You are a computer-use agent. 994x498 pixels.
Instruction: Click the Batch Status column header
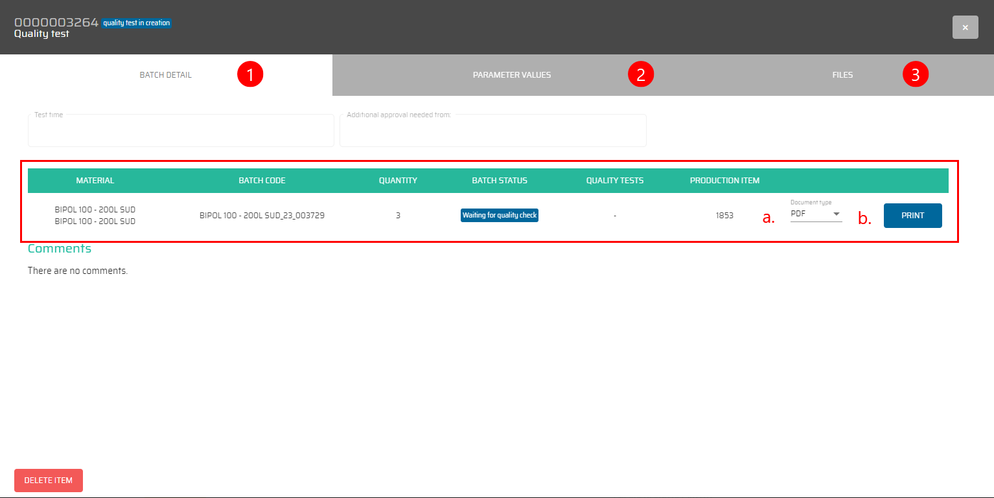[499, 181]
